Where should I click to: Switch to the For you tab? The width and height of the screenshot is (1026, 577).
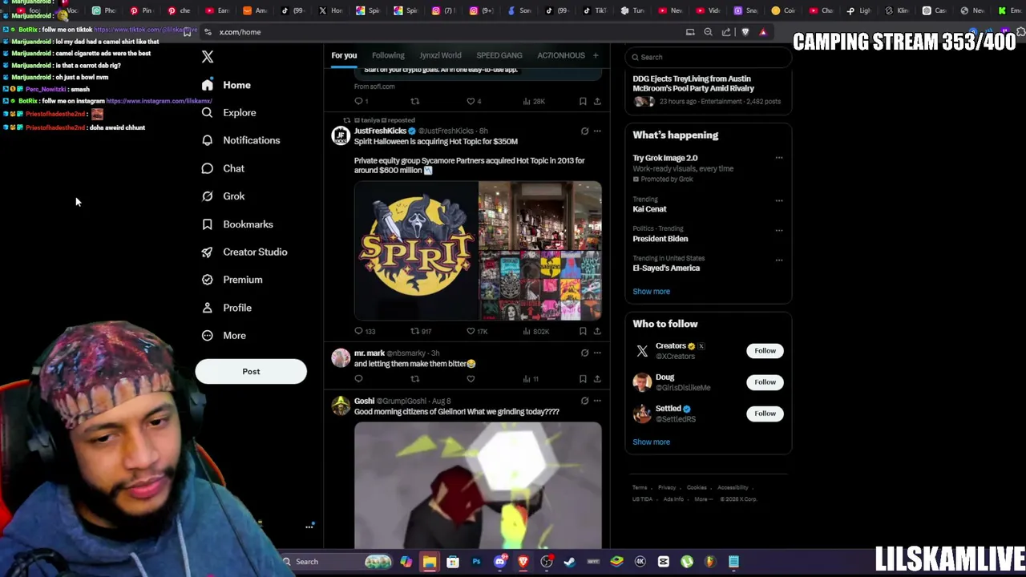(344, 55)
